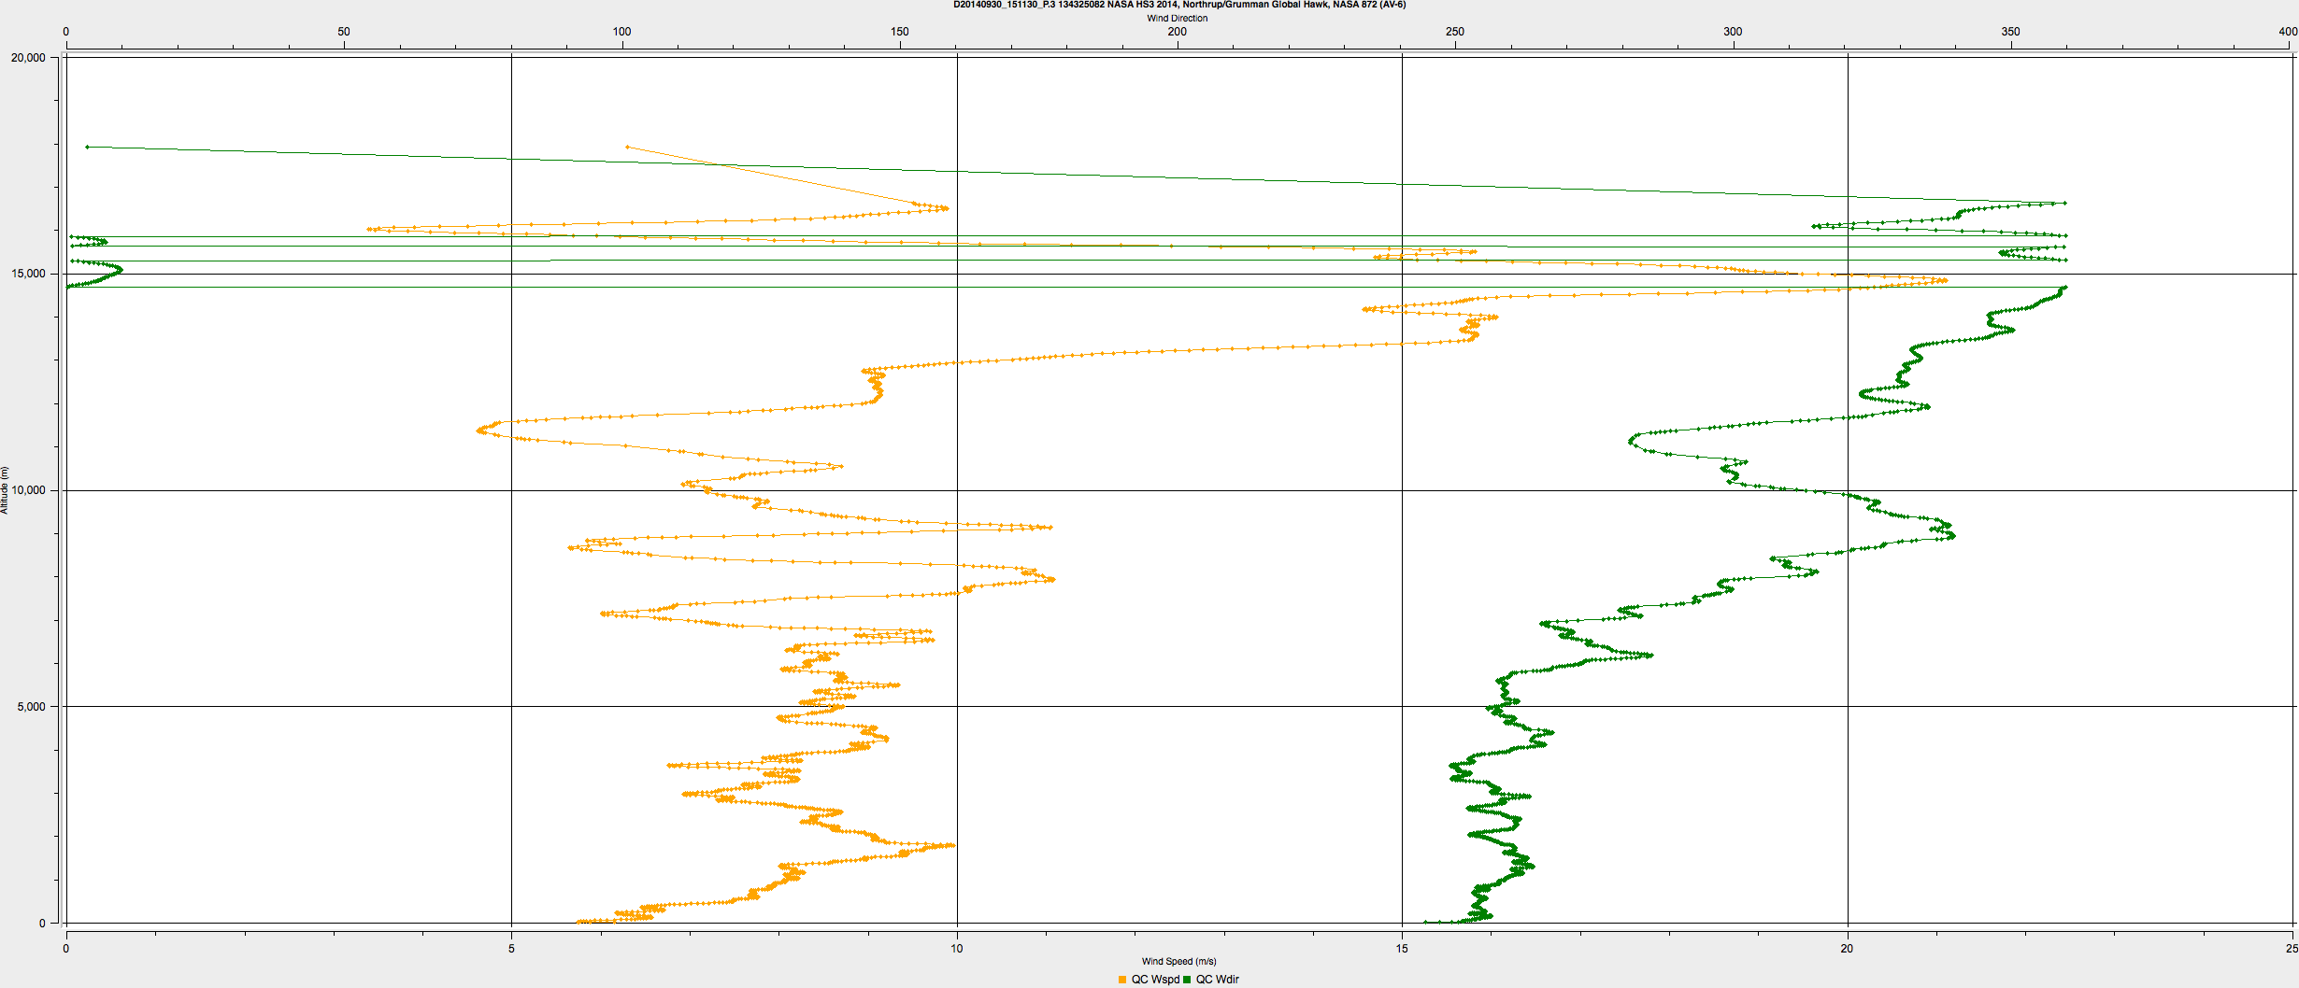
Task: Click the 5 wind speed tick label
Action: (511, 949)
